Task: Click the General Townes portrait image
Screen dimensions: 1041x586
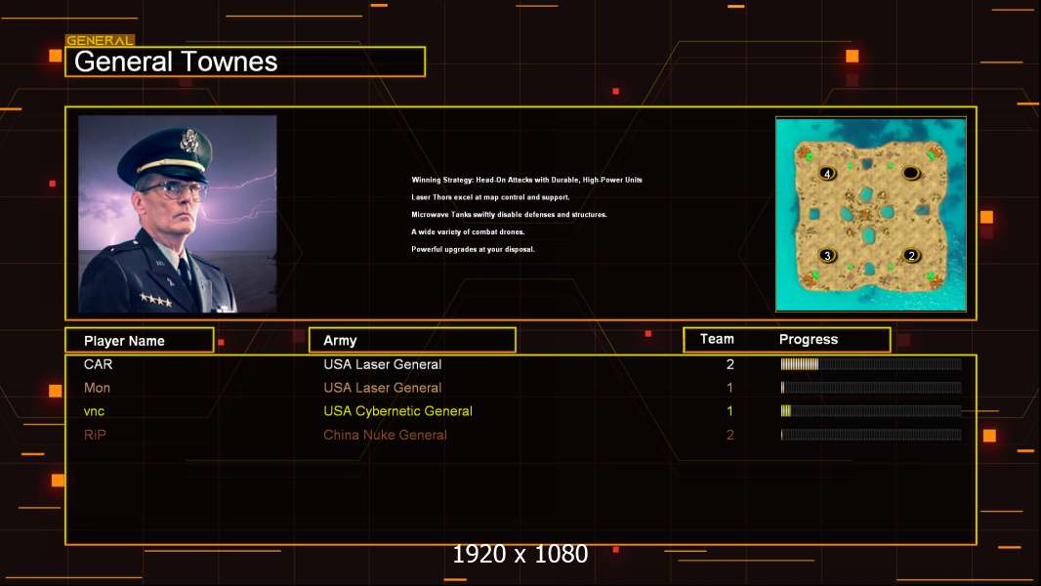Action: (x=178, y=214)
